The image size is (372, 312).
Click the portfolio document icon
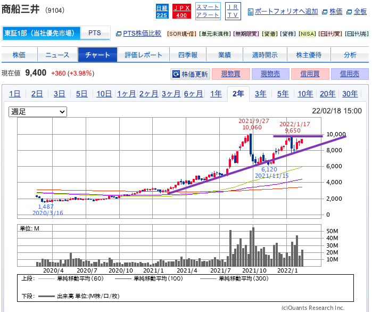pyautogui.click(x=250, y=12)
